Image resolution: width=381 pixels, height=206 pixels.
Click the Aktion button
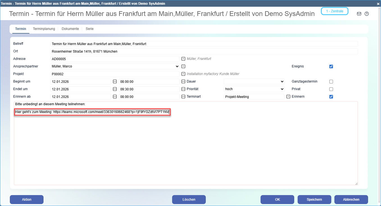point(27,200)
